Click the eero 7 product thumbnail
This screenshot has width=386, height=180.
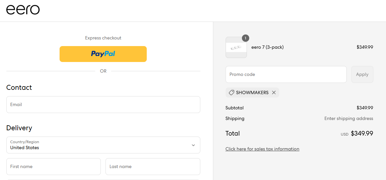click(236, 48)
